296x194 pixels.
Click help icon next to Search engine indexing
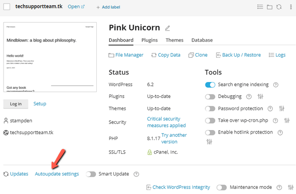coord(276,85)
